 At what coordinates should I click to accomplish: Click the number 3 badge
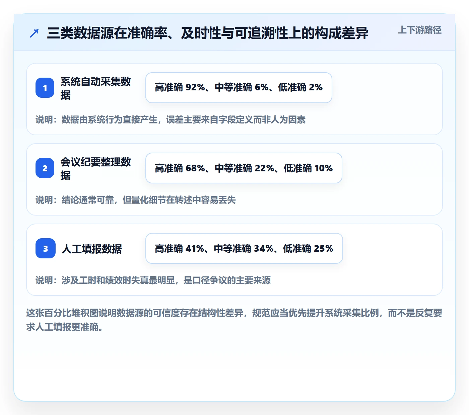pyautogui.click(x=45, y=248)
